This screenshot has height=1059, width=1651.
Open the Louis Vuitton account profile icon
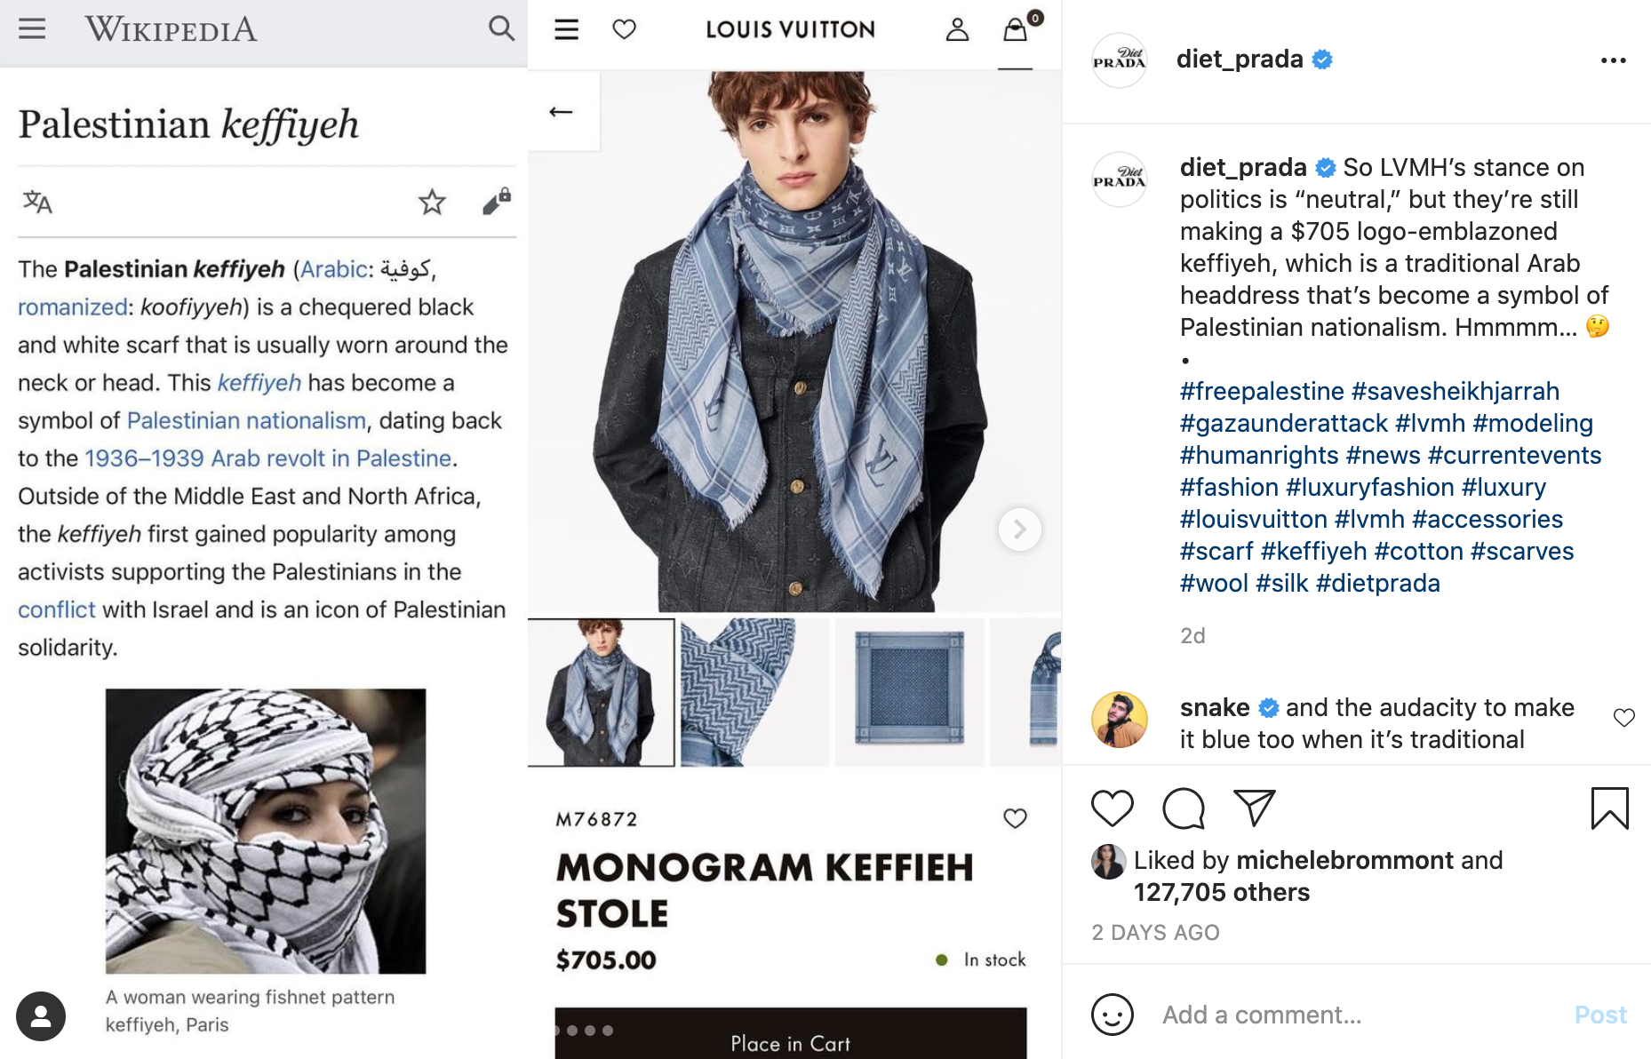pos(957,29)
